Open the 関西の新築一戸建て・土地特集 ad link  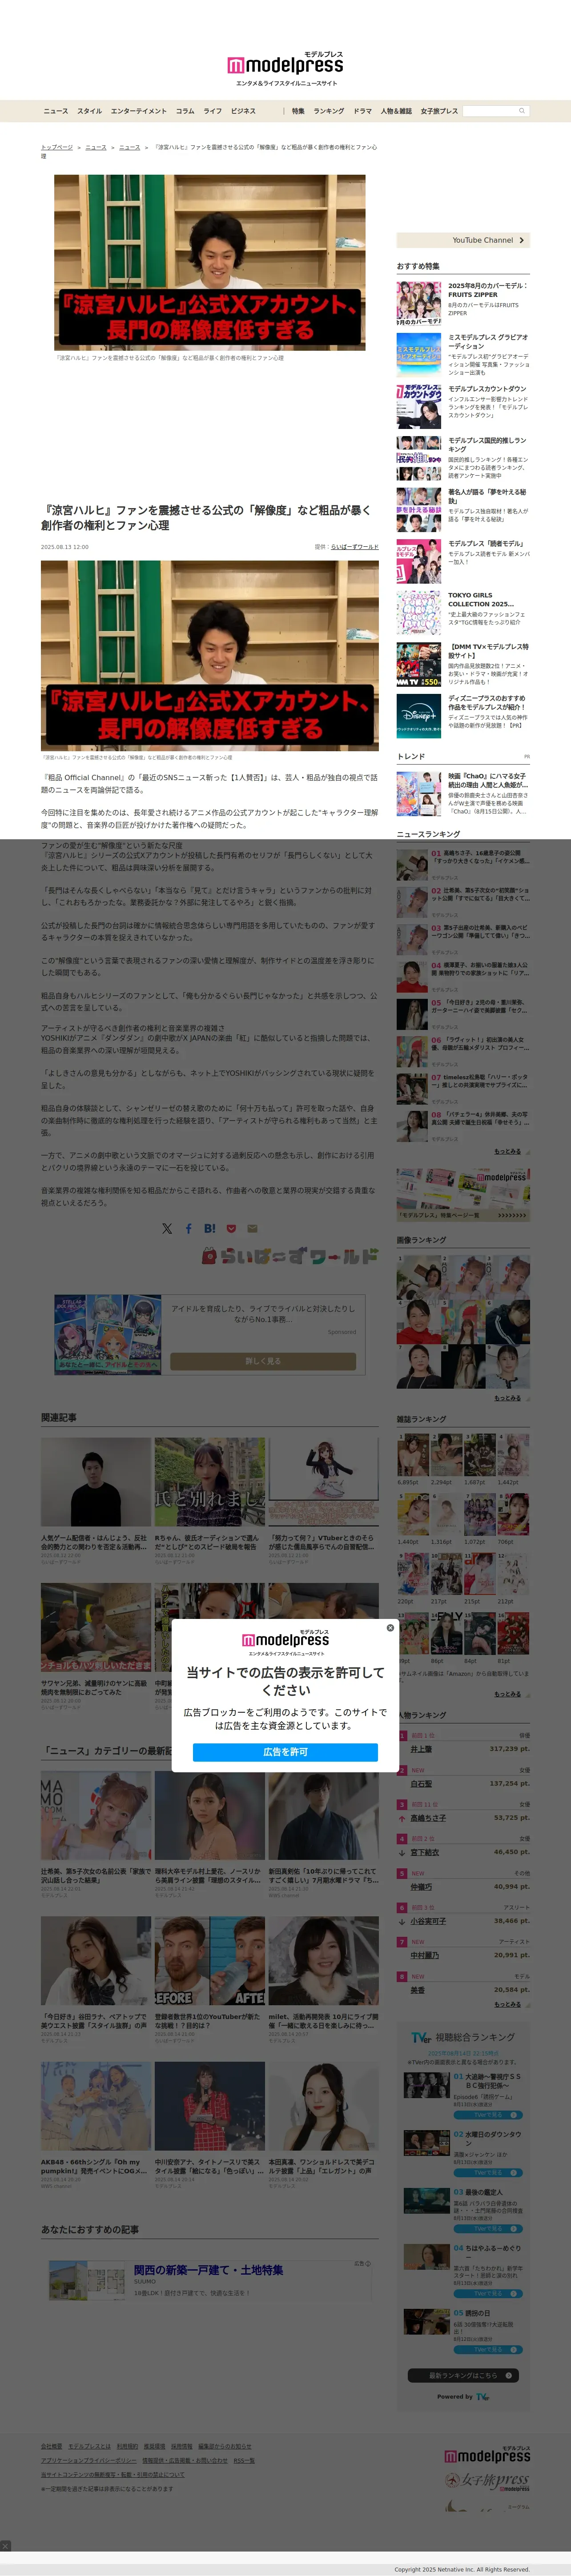[x=209, y=2270]
